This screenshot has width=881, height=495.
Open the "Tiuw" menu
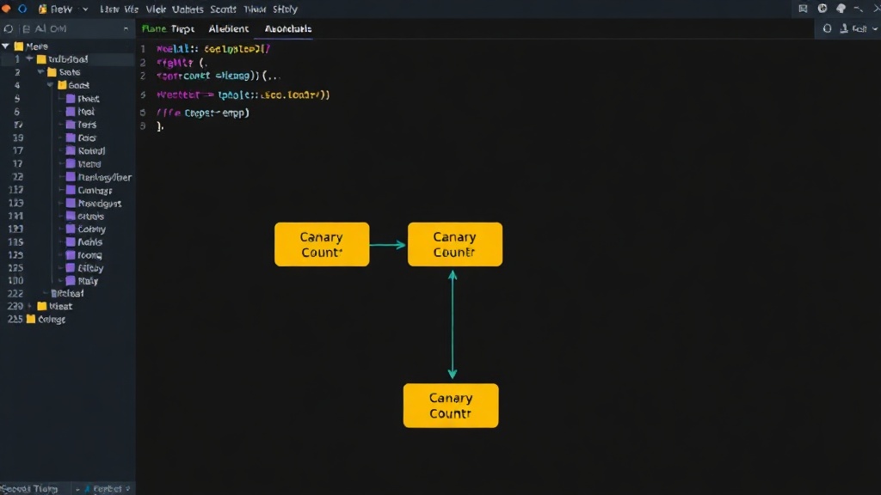(255, 9)
